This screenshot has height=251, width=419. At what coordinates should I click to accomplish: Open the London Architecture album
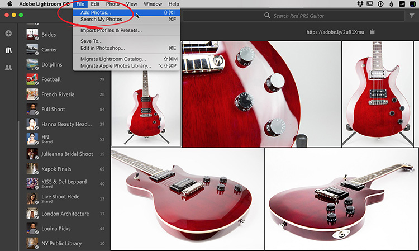click(x=65, y=214)
